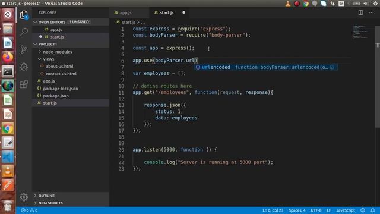Viewport: 380px width, 214px height.
Task: Place cursor on line number 20
Action: click(121, 150)
